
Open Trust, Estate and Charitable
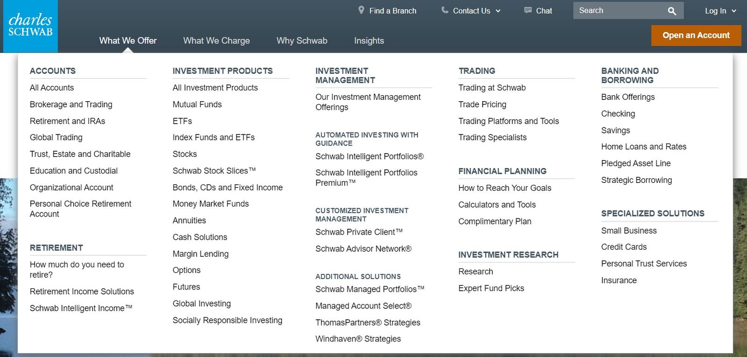pyautogui.click(x=80, y=154)
